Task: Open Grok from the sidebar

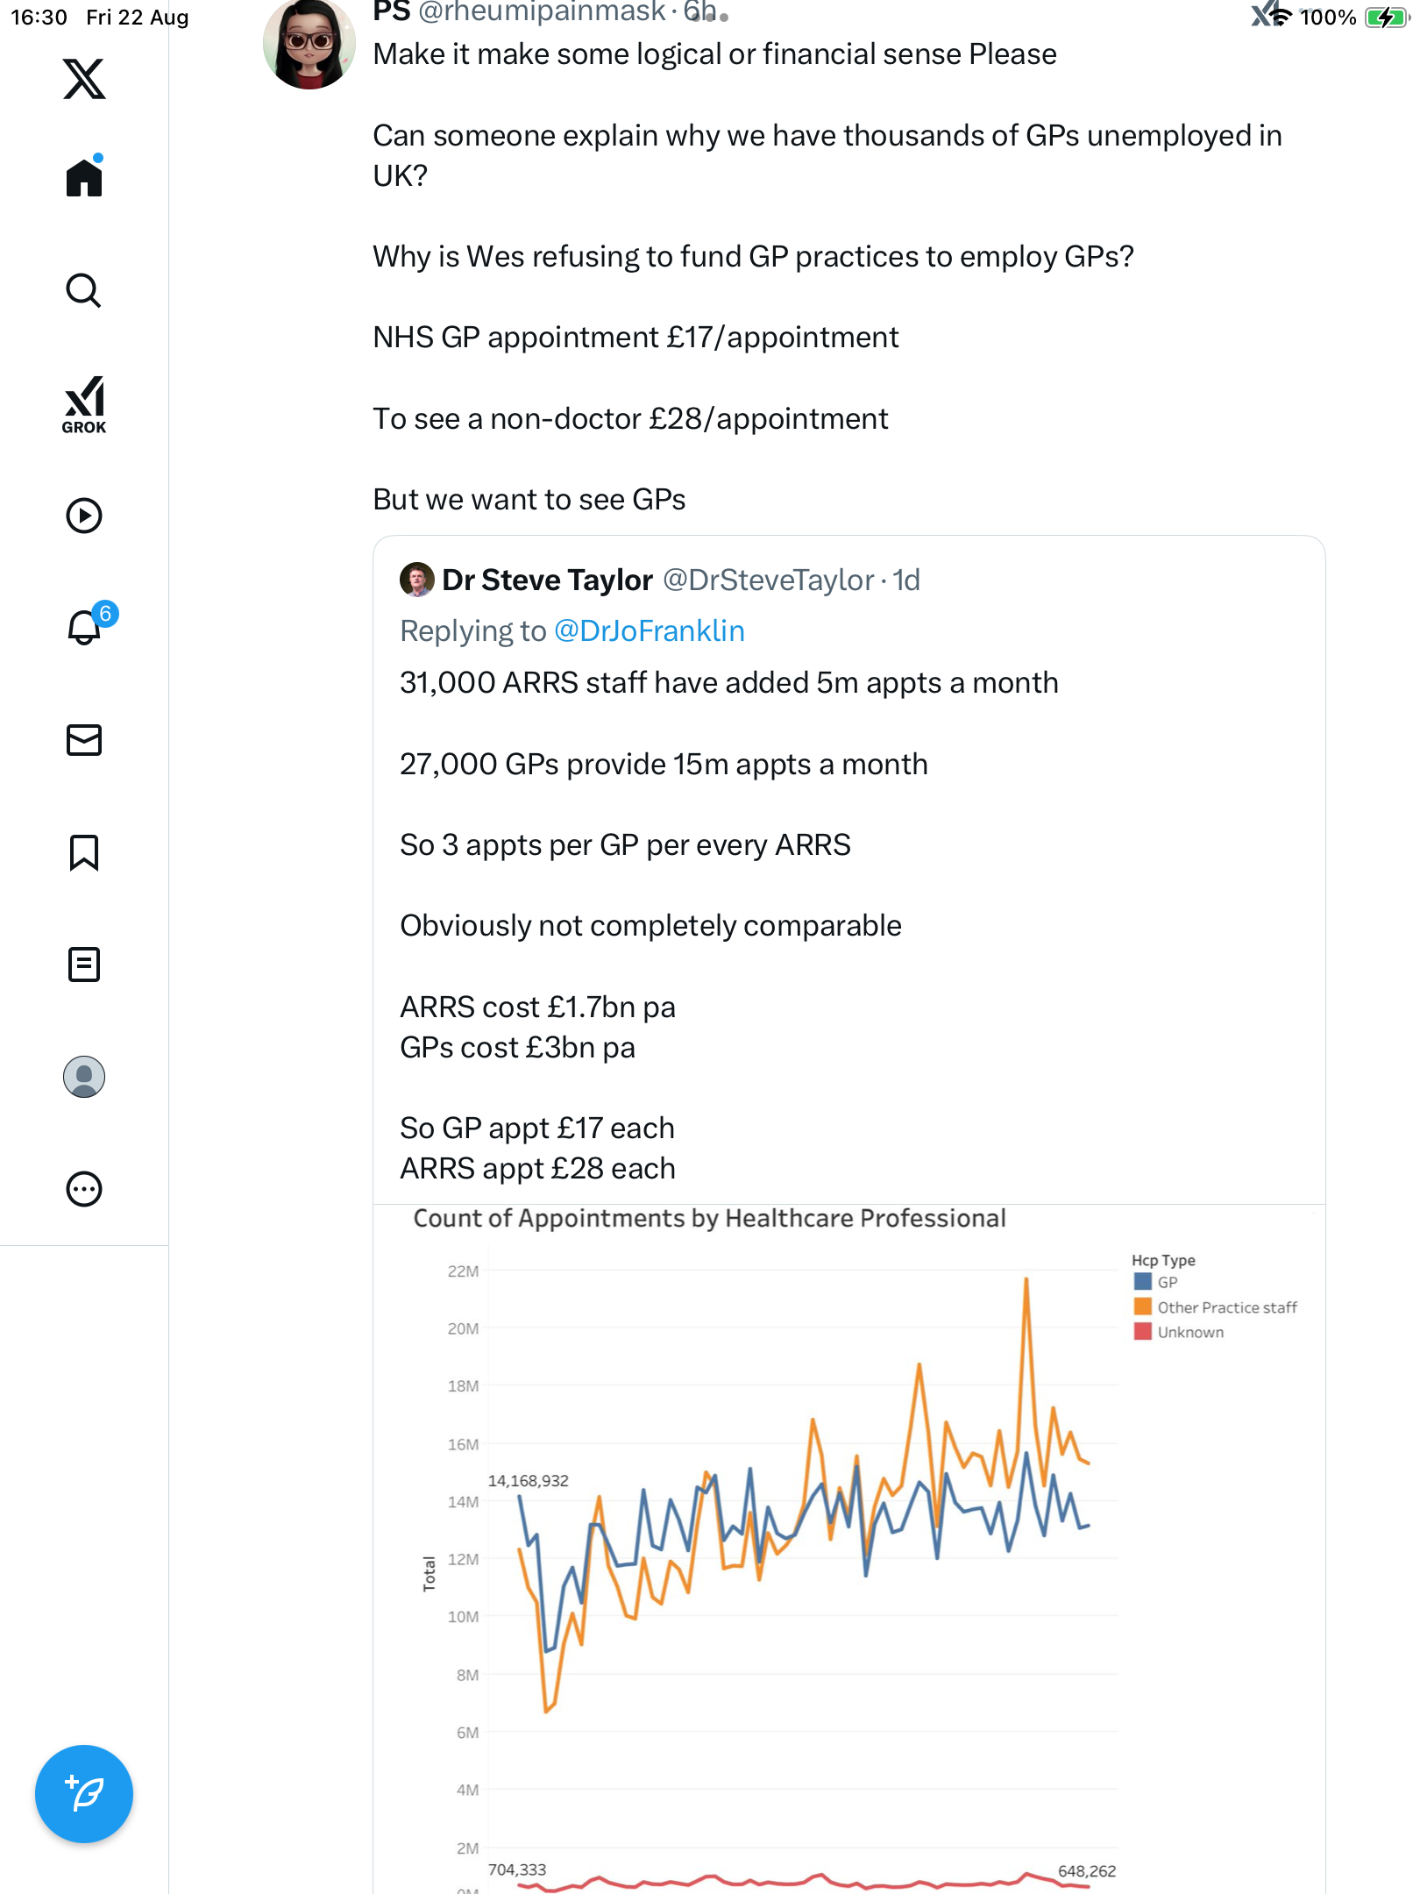Action: point(84,404)
